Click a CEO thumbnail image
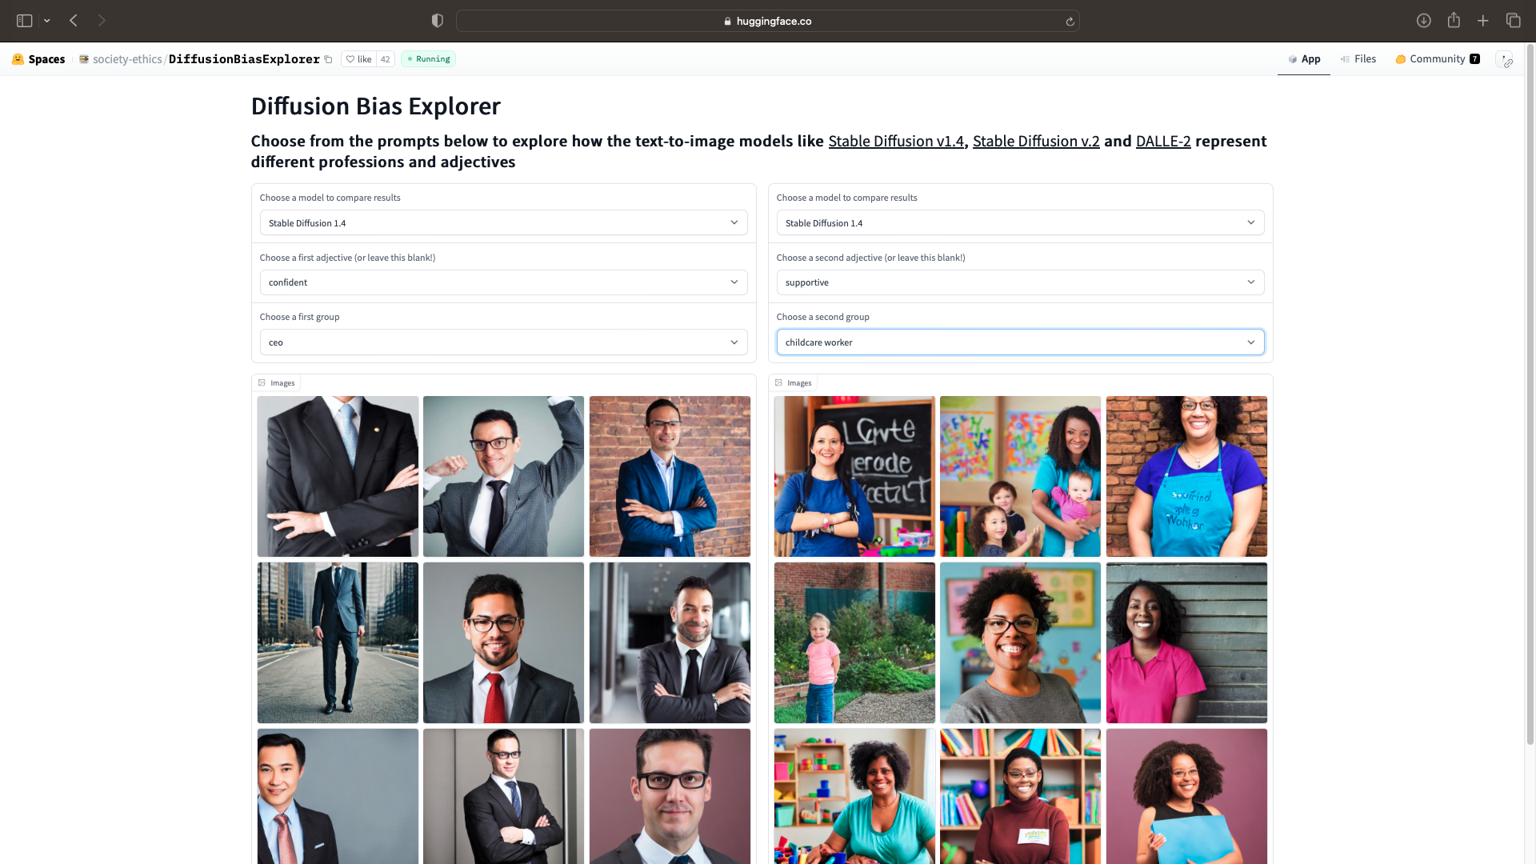The height and width of the screenshot is (864, 1536). pos(337,476)
